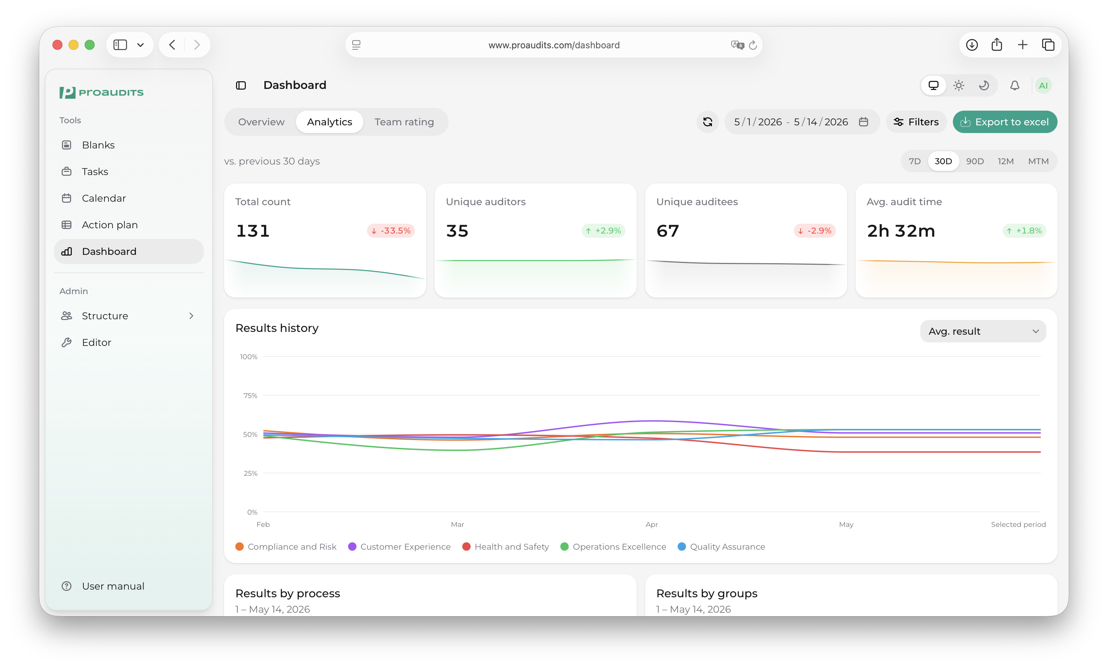Open the Unique auditors card
This screenshot has height=668, width=1108.
click(535, 241)
